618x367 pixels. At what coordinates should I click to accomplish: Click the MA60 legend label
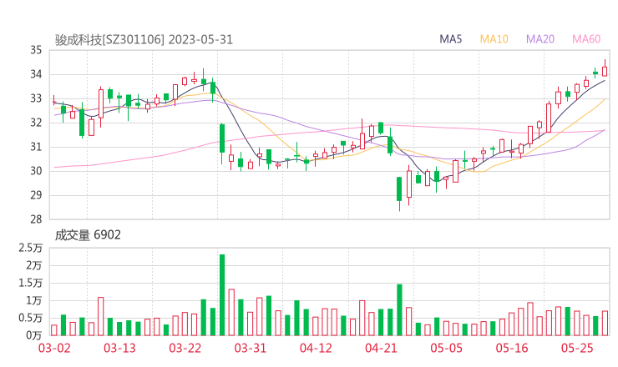[586, 39]
